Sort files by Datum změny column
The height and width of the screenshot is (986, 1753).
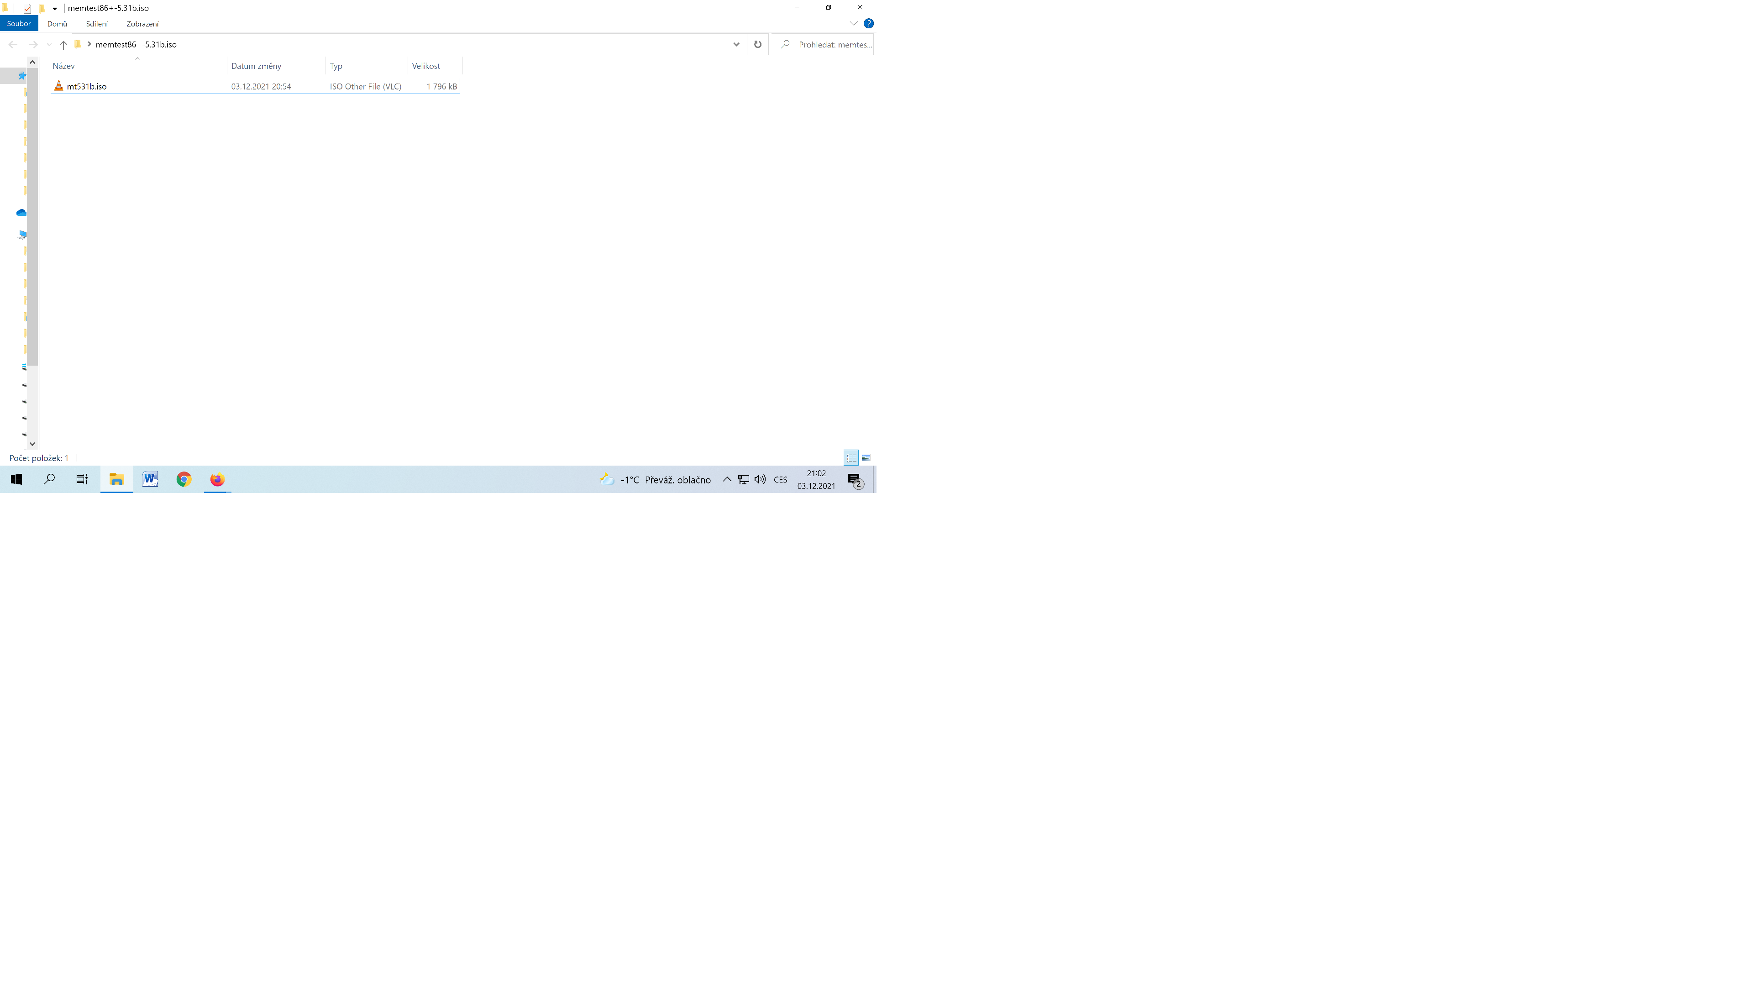[x=257, y=66]
